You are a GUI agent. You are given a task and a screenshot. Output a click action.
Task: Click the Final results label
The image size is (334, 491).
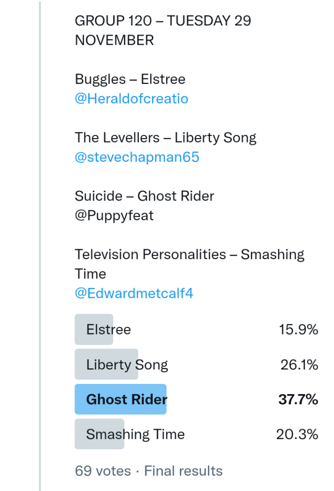pyautogui.click(x=183, y=471)
